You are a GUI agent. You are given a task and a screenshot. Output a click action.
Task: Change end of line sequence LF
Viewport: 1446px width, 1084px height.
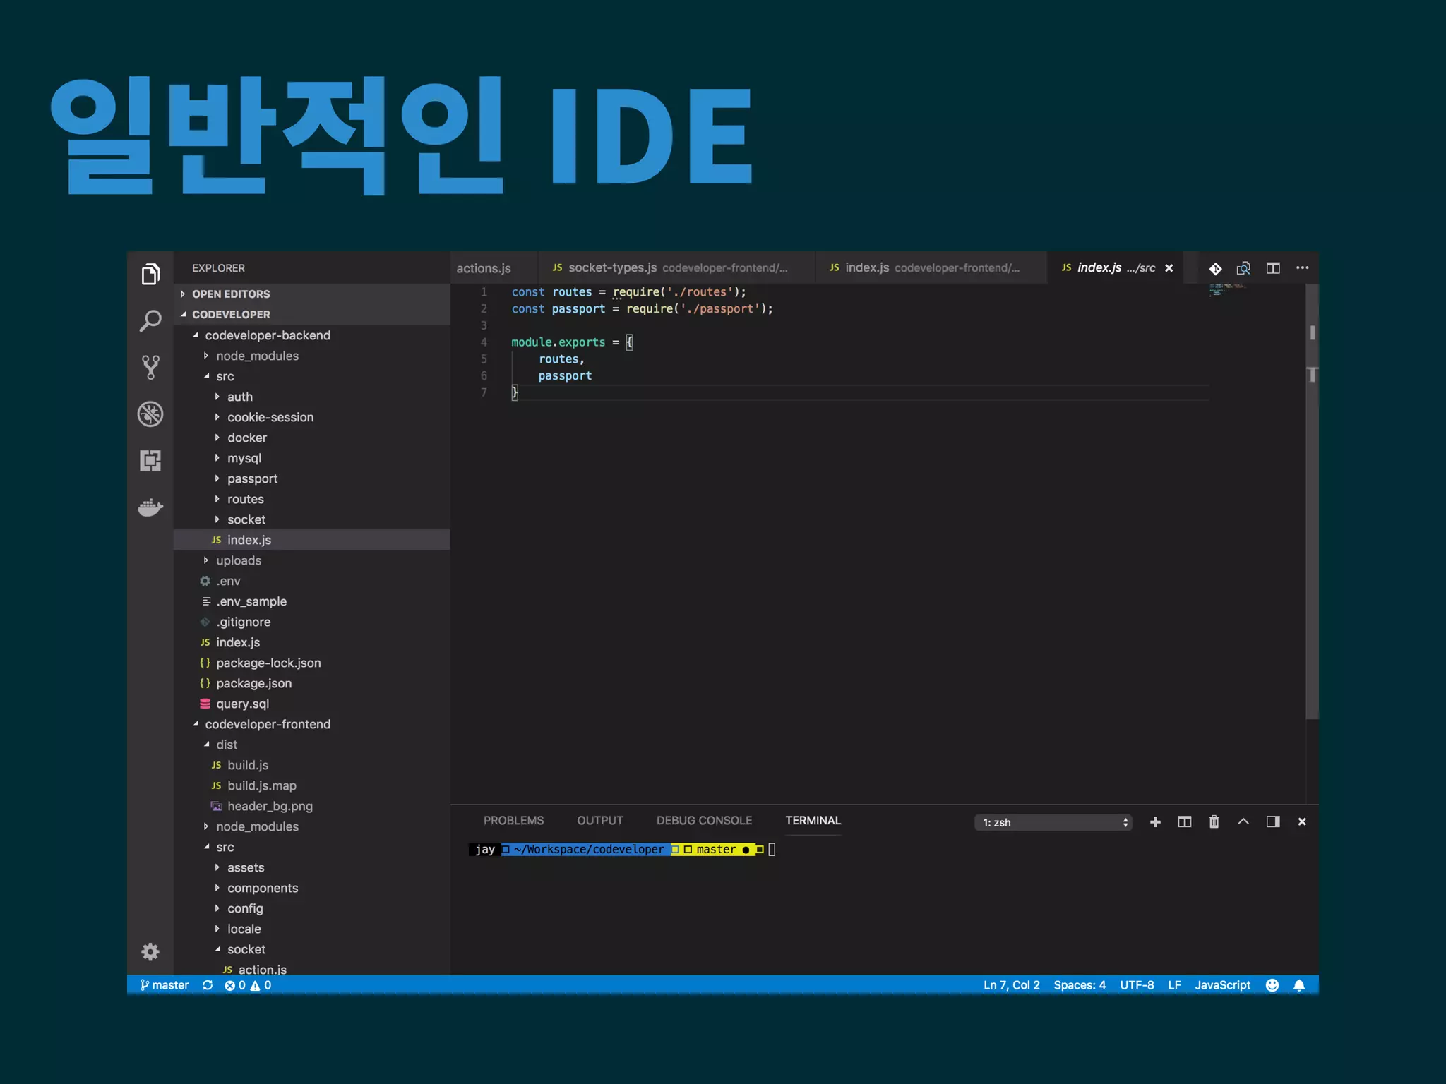(x=1174, y=985)
